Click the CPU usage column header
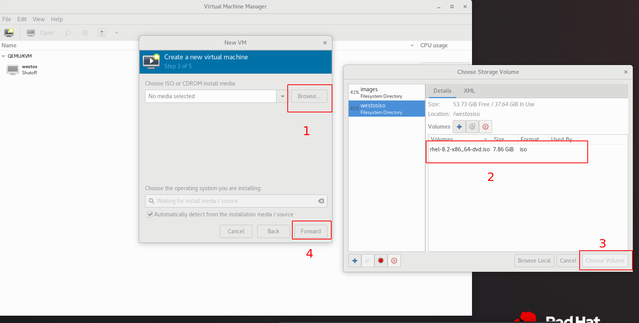 tap(434, 45)
